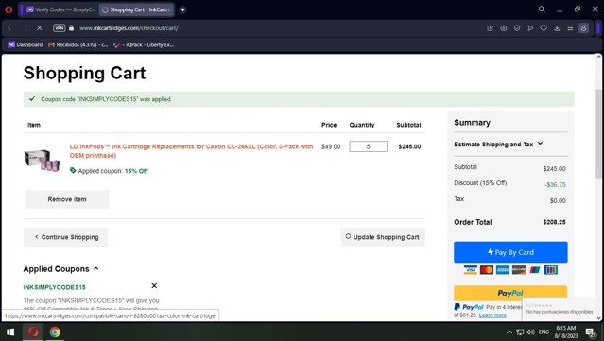Open Chrome from the Windows taskbar
Viewport: 604px width, 341px height.
(55, 332)
